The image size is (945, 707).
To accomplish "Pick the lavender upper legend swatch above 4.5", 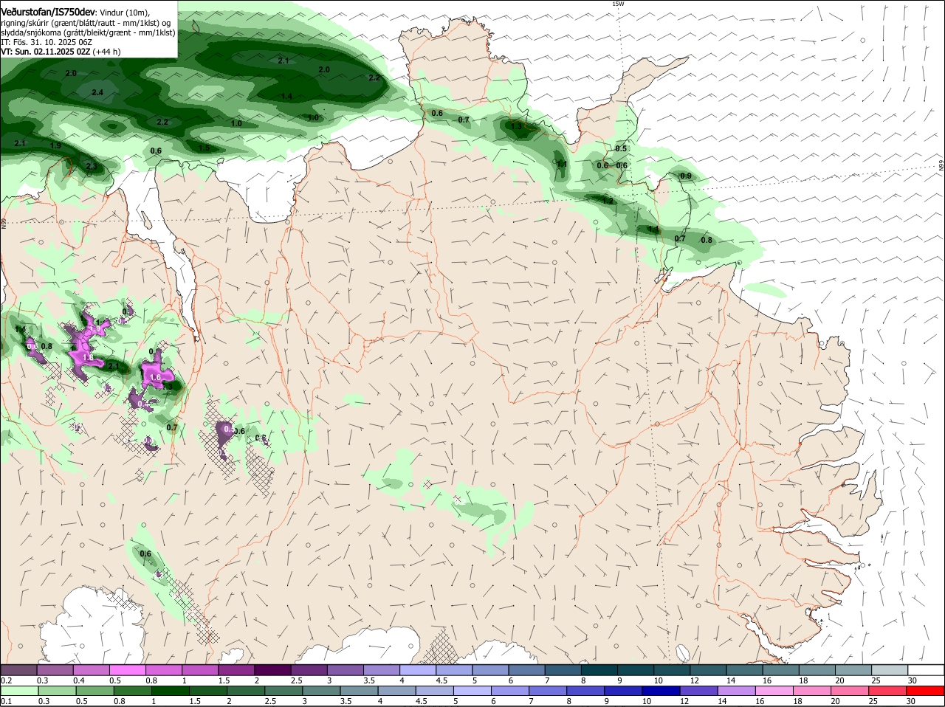I will pyautogui.click(x=454, y=670).
